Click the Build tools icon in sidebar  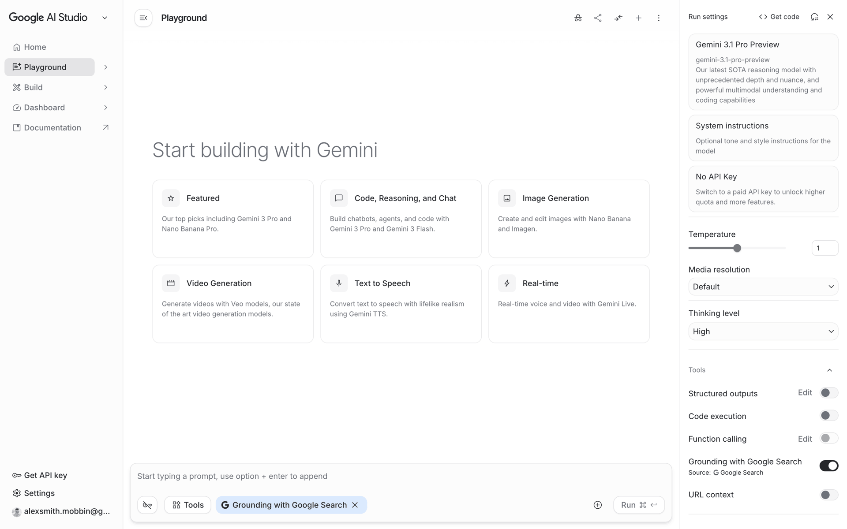click(x=17, y=87)
